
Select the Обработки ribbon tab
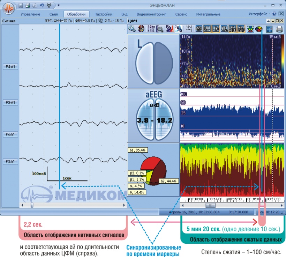[76, 14]
